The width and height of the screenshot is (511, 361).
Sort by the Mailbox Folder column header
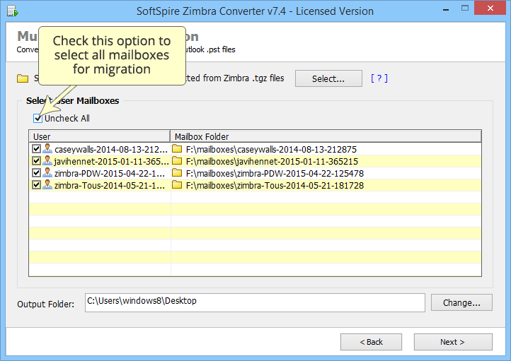[x=326, y=136]
